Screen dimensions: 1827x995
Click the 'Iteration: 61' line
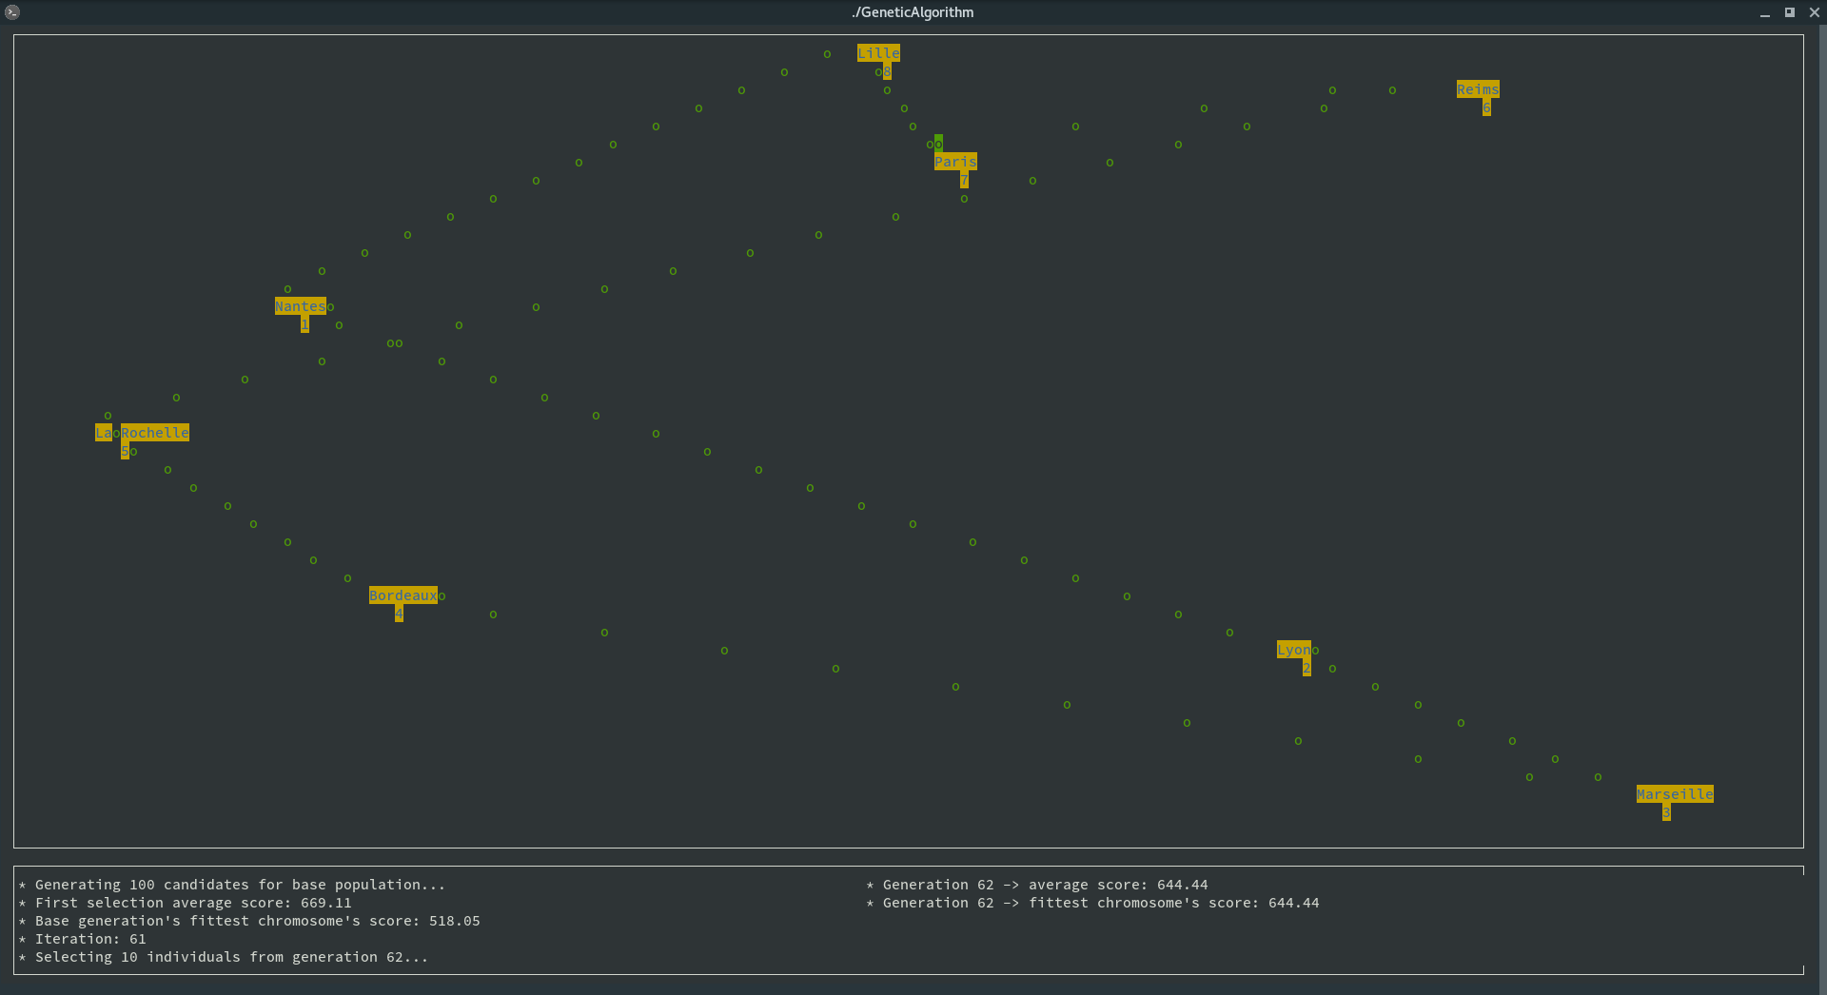pos(83,939)
